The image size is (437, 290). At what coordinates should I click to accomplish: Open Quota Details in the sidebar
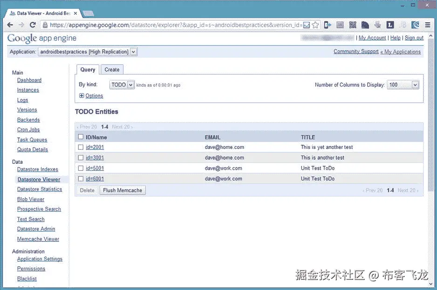coord(33,149)
